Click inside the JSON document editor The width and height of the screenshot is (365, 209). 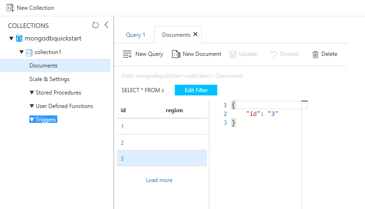point(266,154)
